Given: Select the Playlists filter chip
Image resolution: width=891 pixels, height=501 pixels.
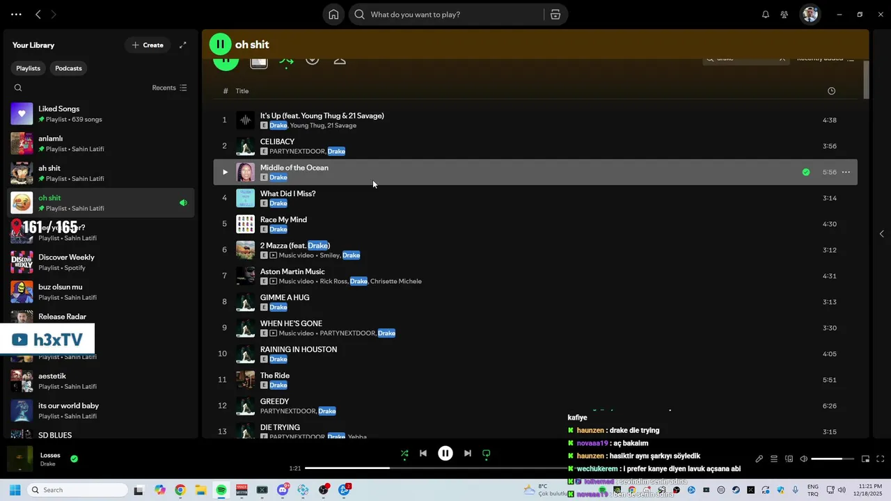Looking at the screenshot, I should (29, 68).
